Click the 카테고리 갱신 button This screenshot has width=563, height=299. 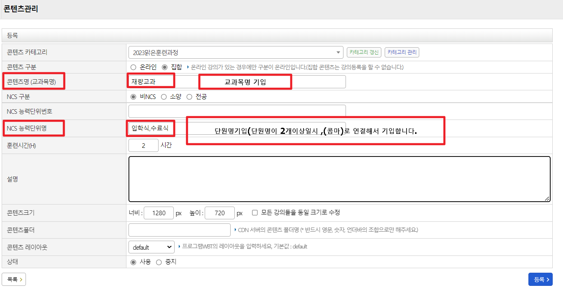pyautogui.click(x=364, y=52)
